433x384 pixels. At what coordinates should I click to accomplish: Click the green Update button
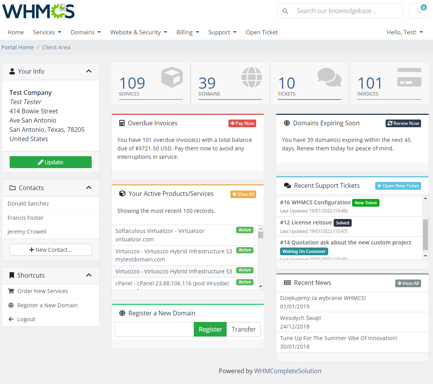tap(50, 162)
